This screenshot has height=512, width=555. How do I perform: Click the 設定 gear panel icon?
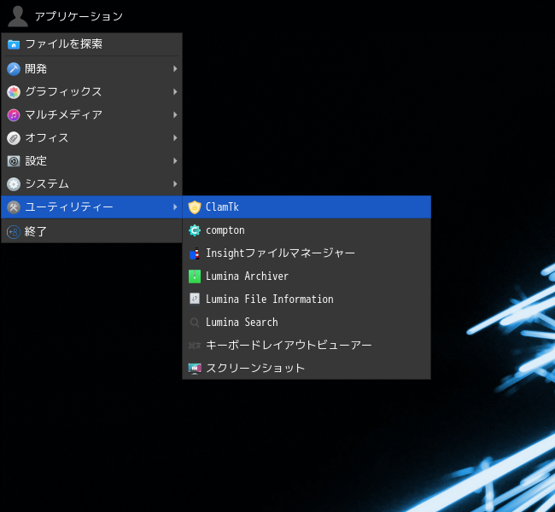pos(14,161)
